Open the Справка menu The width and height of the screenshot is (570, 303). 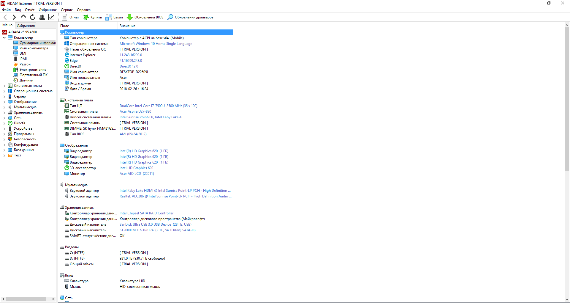[x=84, y=10]
